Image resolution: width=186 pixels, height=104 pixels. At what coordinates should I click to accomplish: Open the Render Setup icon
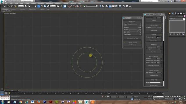124,6
